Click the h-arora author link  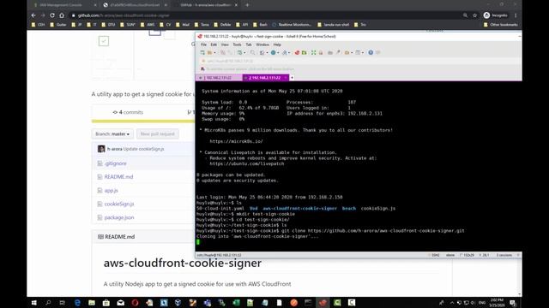pos(114,149)
